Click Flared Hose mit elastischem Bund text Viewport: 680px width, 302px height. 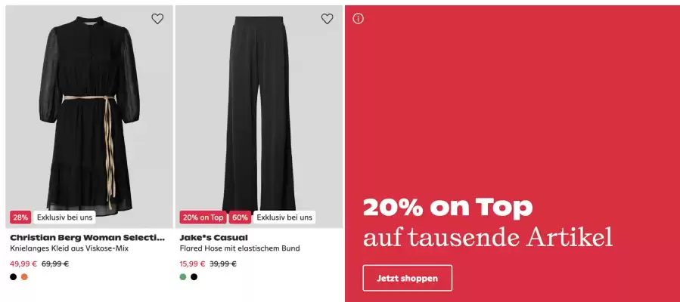240,249
